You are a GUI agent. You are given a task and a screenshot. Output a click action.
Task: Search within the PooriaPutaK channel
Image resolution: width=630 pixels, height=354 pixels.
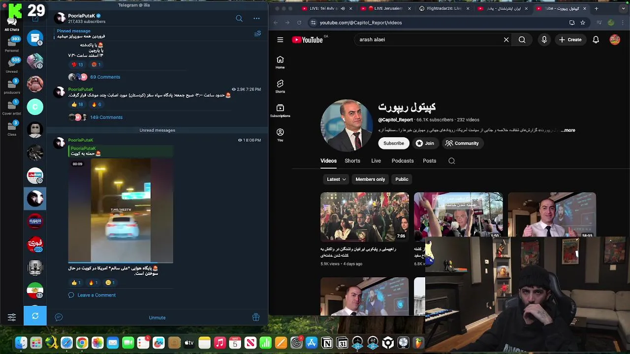[239, 18]
